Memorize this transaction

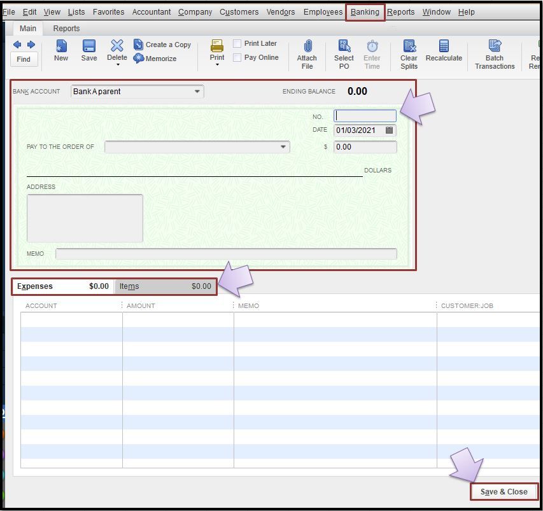(155, 59)
